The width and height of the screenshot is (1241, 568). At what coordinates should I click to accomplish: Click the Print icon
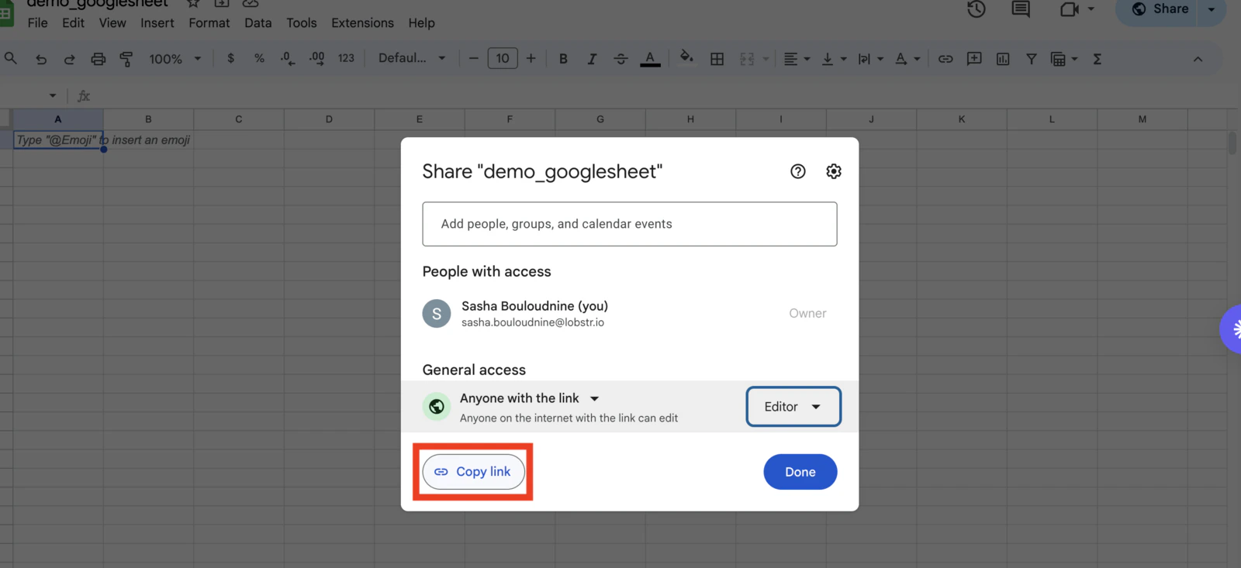click(x=98, y=59)
